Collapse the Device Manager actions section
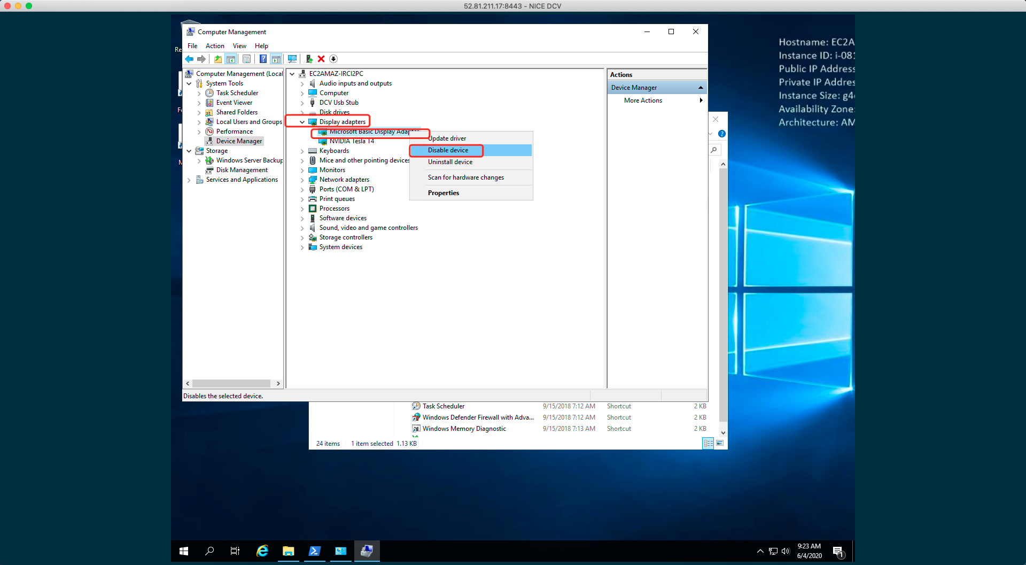1026x565 pixels. point(701,88)
